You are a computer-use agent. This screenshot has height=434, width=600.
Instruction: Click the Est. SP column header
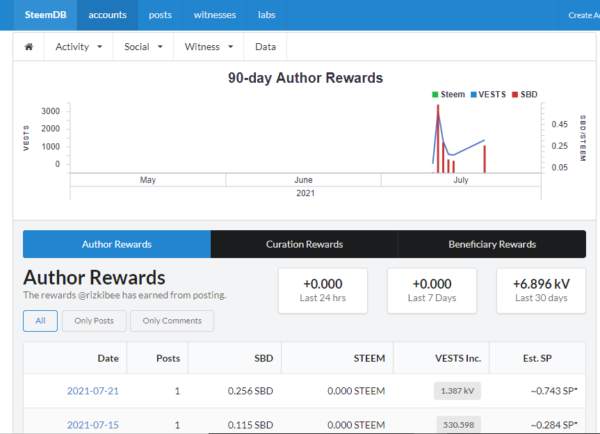pyautogui.click(x=537, y=358)
